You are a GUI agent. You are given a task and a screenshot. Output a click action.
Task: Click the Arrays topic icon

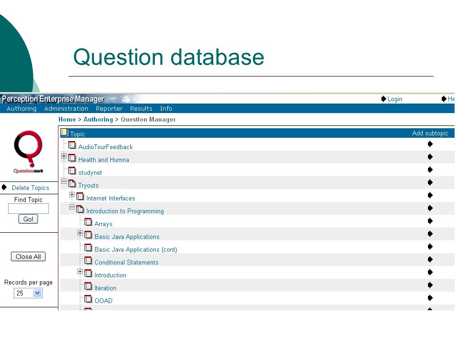point(88,222)
